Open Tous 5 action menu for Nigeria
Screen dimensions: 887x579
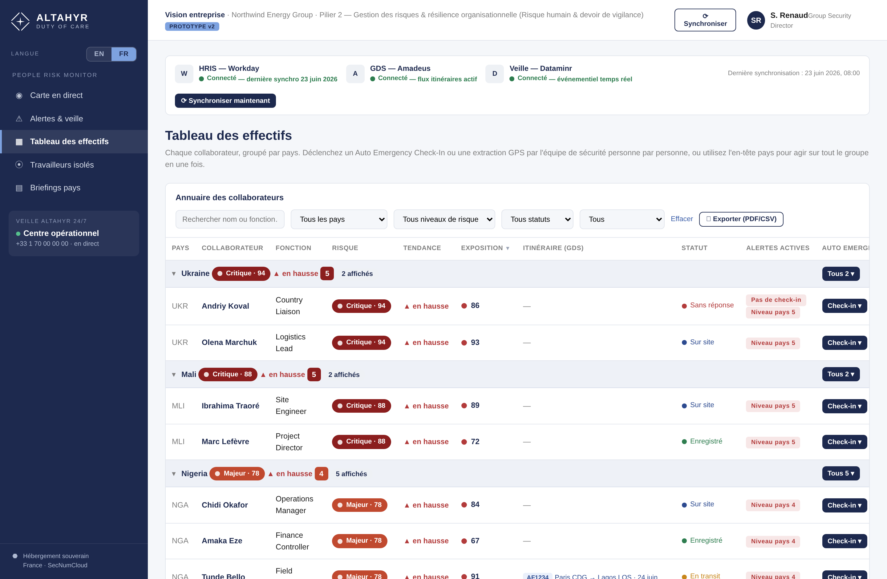click(841, 474)
